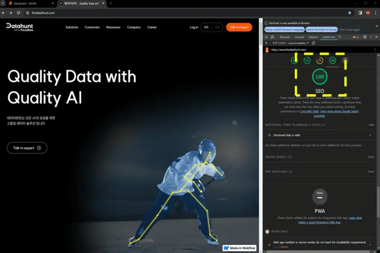Open the Solutions menu on Datahunt site
This screenshot has height=253, width=380.
point(72,27)
